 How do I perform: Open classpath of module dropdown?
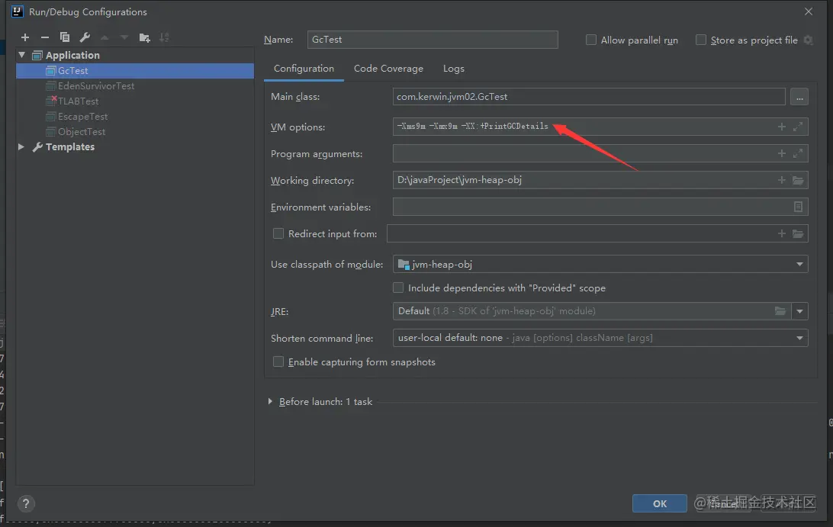click(799, 265)
